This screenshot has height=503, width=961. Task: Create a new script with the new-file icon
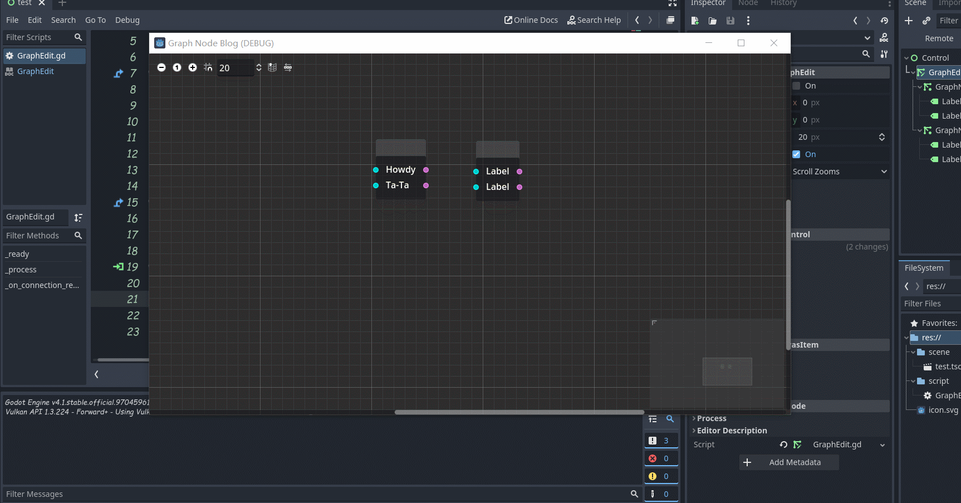tap(694, 21)
